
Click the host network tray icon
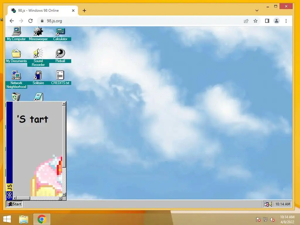coord(265,219)
